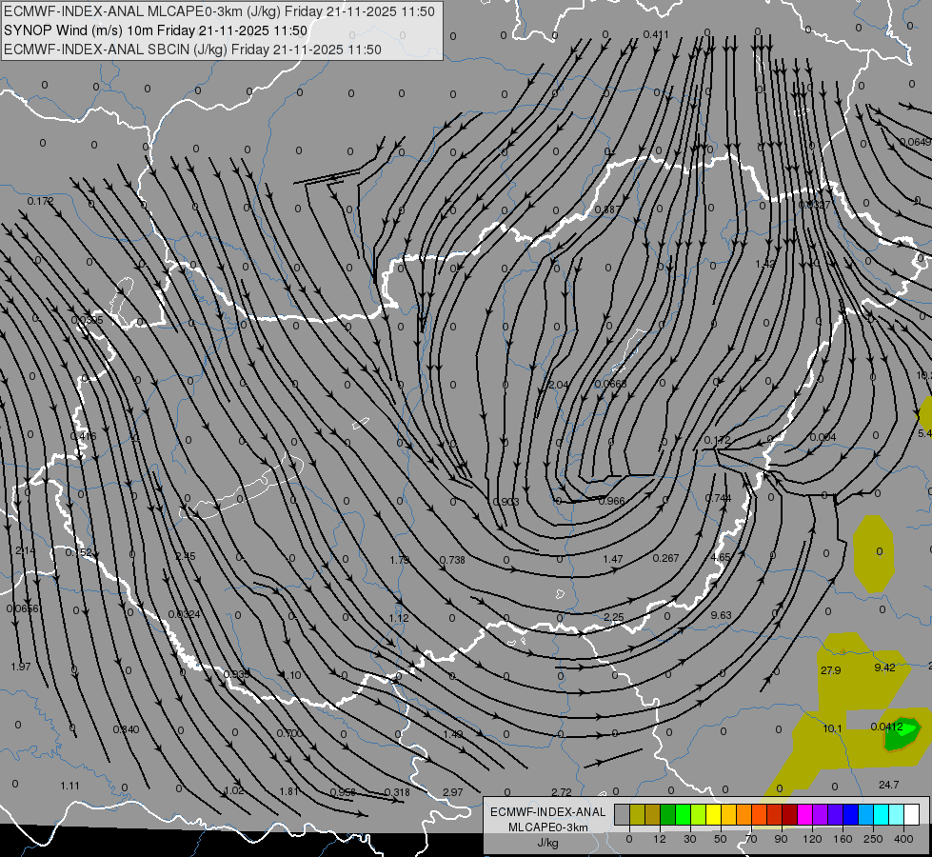
Task: Click the map value 2.25
Action: pyautogui.click(x=613, y=617)
